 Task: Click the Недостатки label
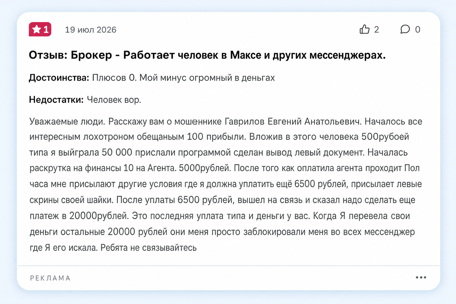(56, 100)
